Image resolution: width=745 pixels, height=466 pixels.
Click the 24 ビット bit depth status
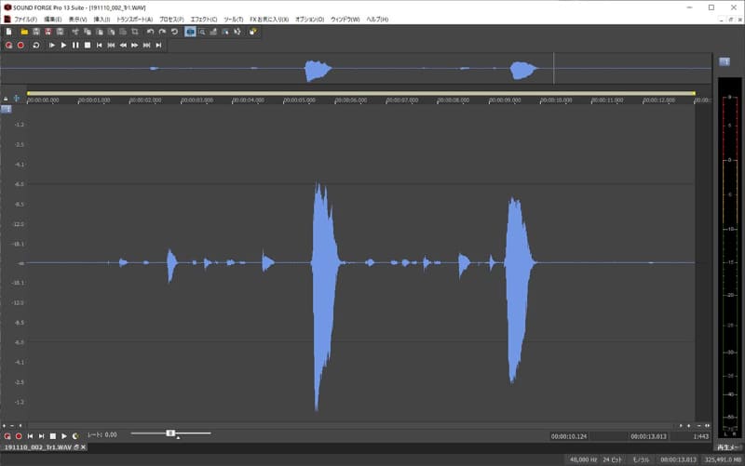click(613, 459)
